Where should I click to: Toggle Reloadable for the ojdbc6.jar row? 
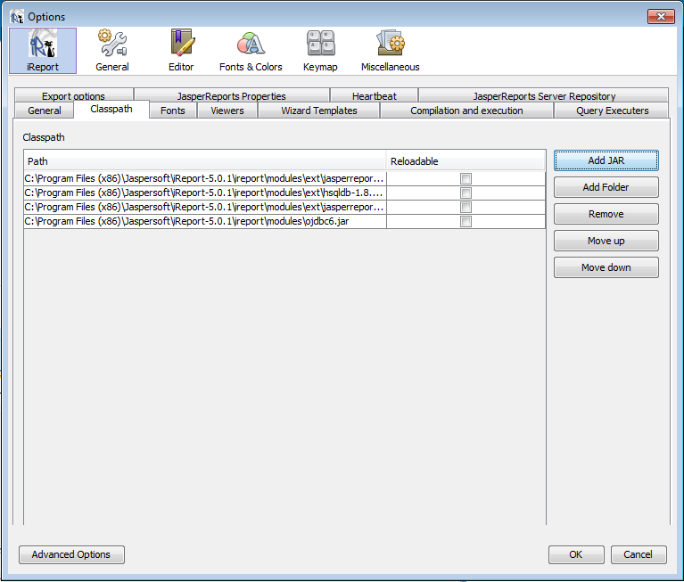[466, 221]
